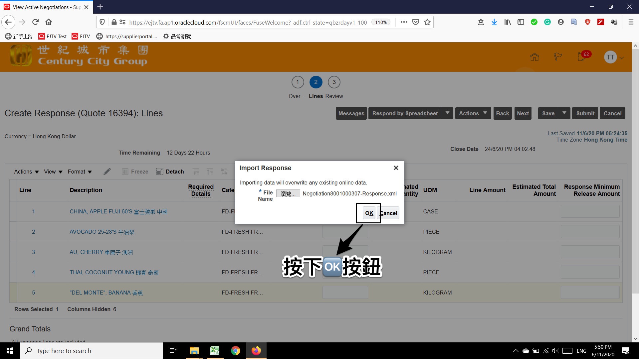Viewport: 639px width, 359px height.
Task: Open Task View on the taskbar
Action: [x=173, y=351]
